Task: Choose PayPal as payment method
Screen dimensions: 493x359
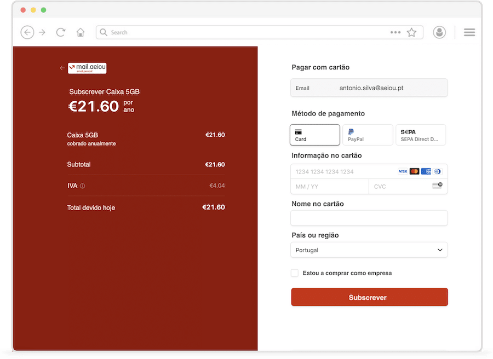Action: click(x=368, y=135)
